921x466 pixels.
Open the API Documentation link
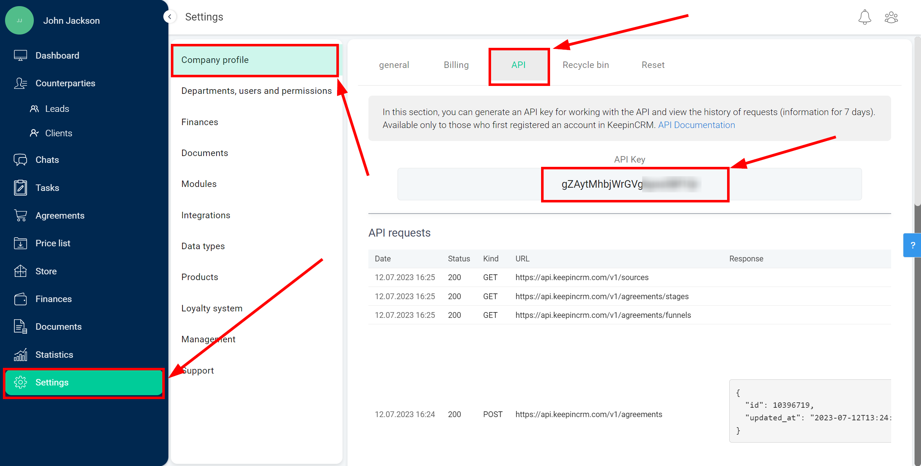[x=697, y=125]
